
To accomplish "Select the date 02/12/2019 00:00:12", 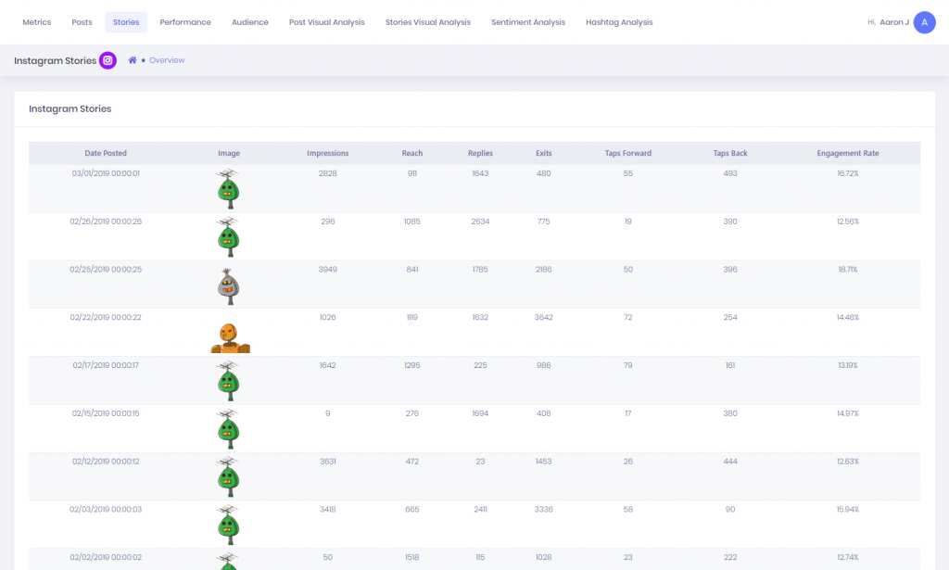I will 106,461.
